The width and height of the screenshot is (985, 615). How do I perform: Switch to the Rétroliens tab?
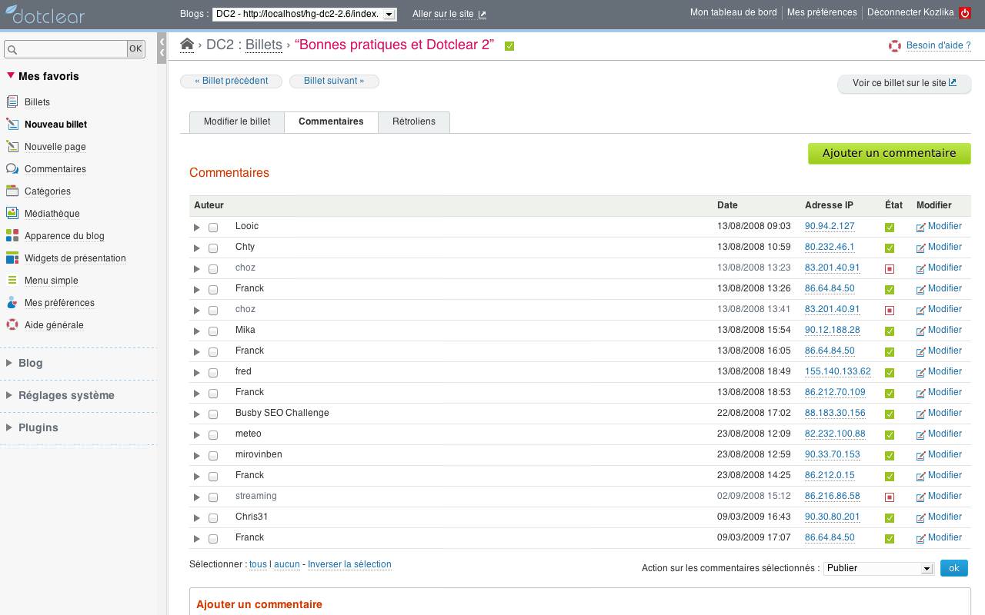(413, 121)
